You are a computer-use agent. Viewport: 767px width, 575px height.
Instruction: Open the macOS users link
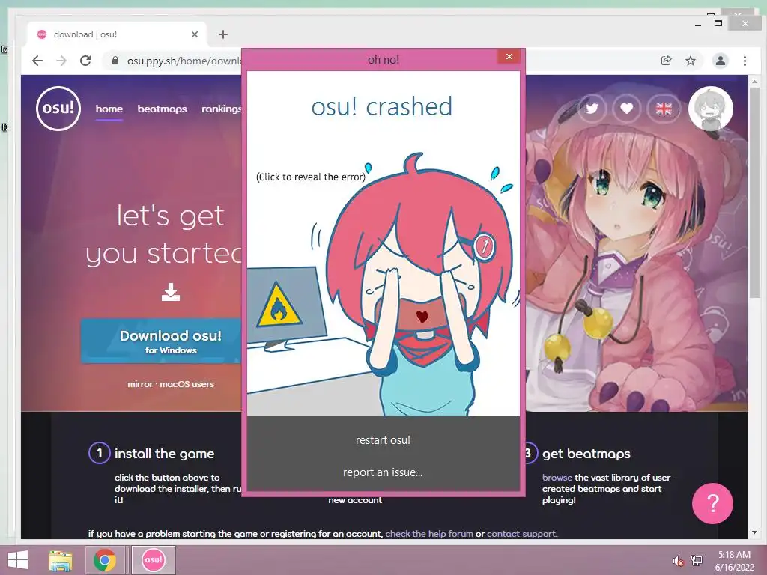pos(187,384)
